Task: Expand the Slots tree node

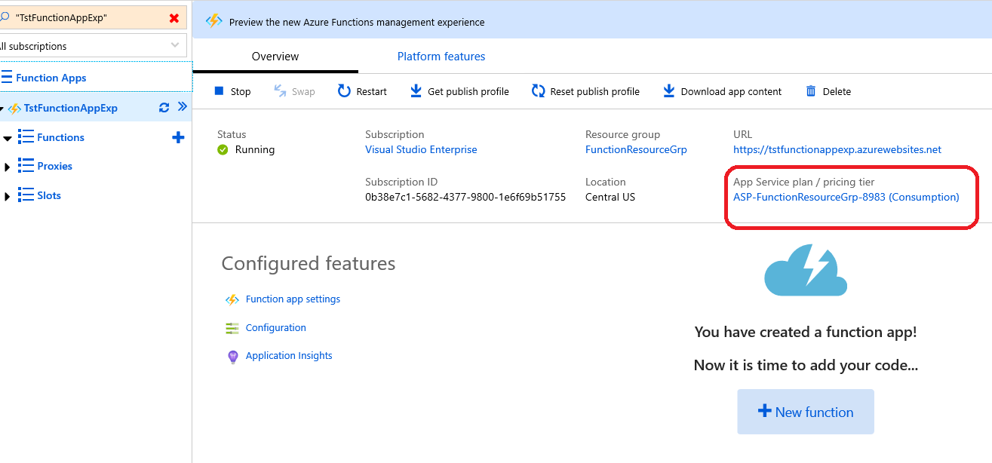Action: click(8, 196)
